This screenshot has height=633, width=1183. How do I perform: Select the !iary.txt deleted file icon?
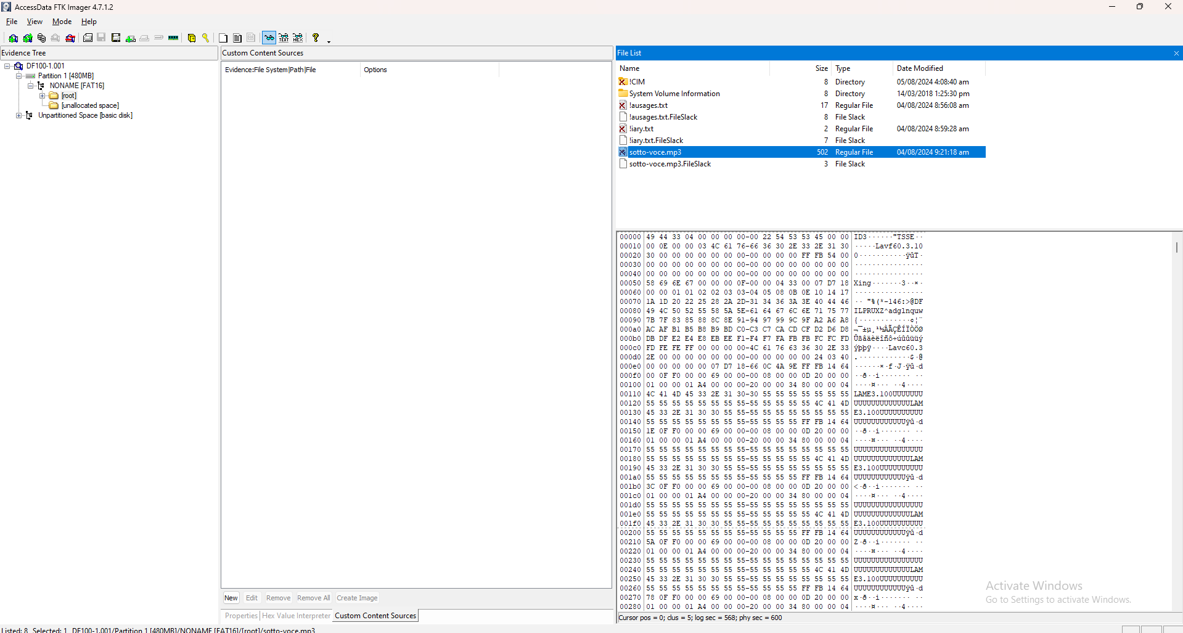(x=623, y=129)
